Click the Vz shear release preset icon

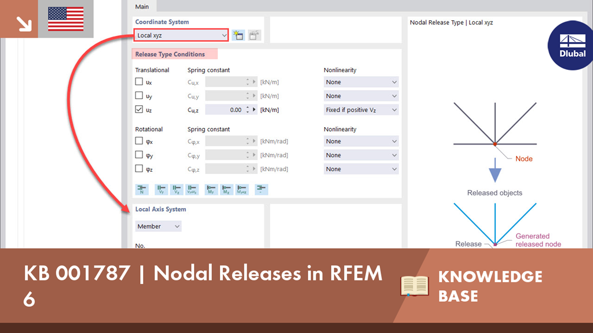tap(177, 189)
